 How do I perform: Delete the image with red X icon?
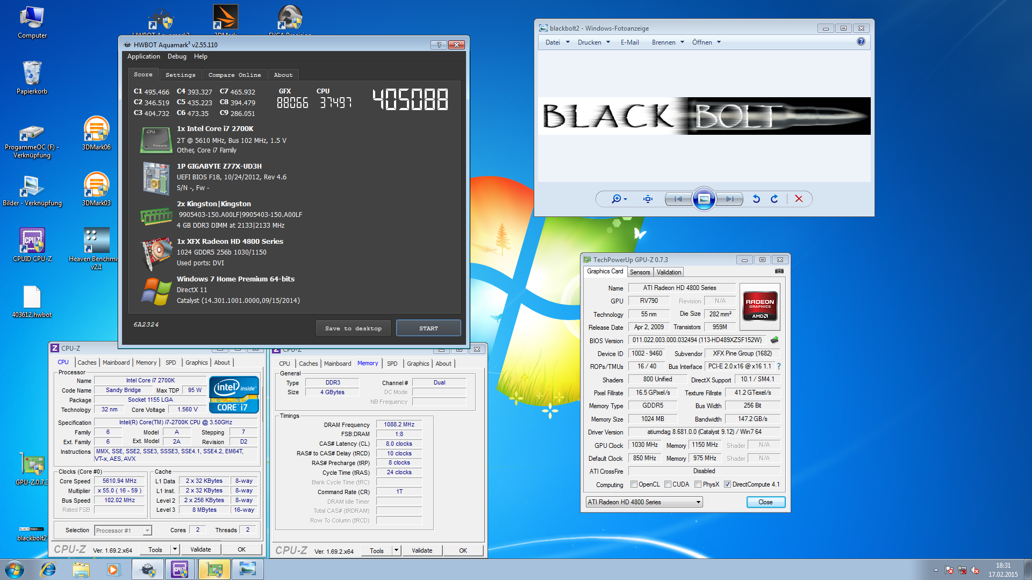[x=799, y=199]
